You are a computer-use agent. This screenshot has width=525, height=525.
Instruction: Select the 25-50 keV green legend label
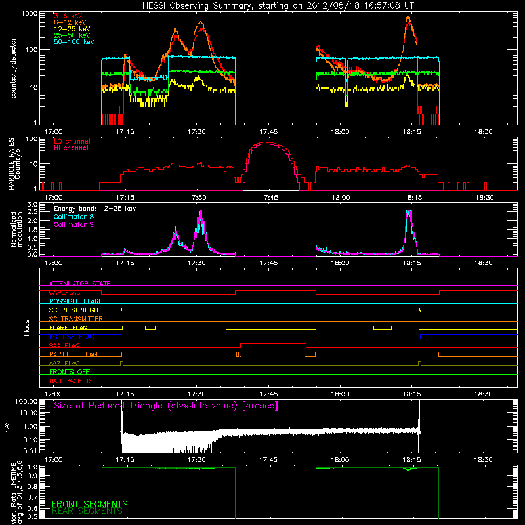(72, 35)
